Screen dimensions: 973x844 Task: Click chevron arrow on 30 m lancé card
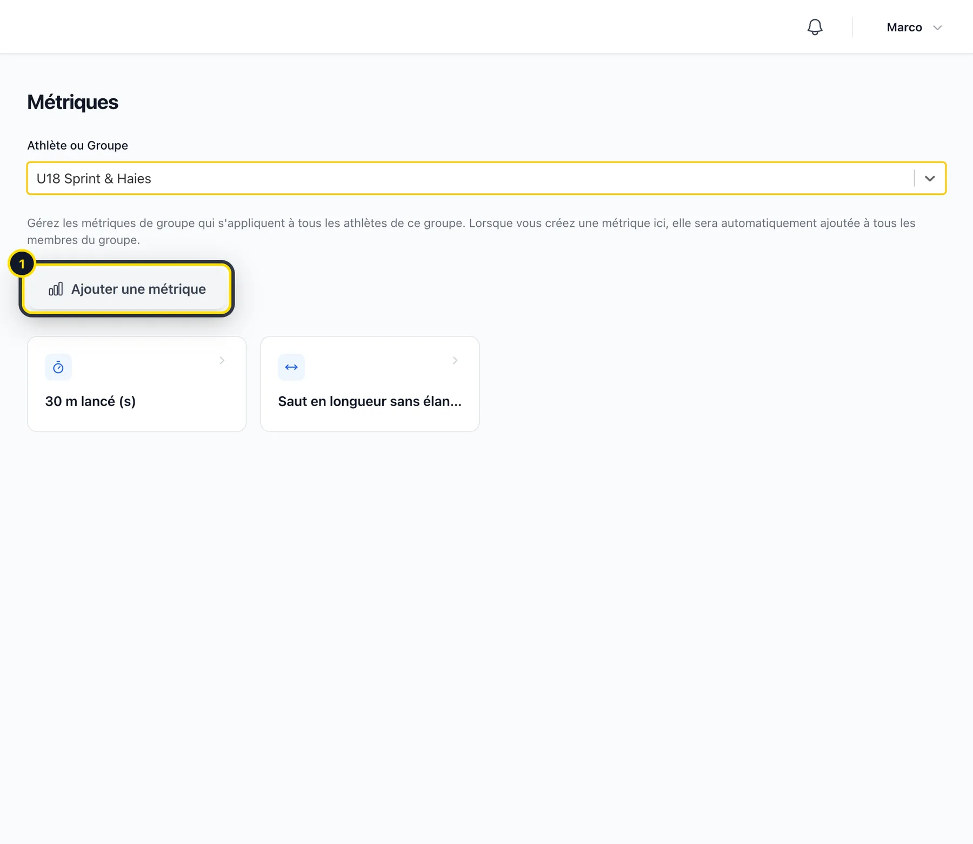coord(222,360)
